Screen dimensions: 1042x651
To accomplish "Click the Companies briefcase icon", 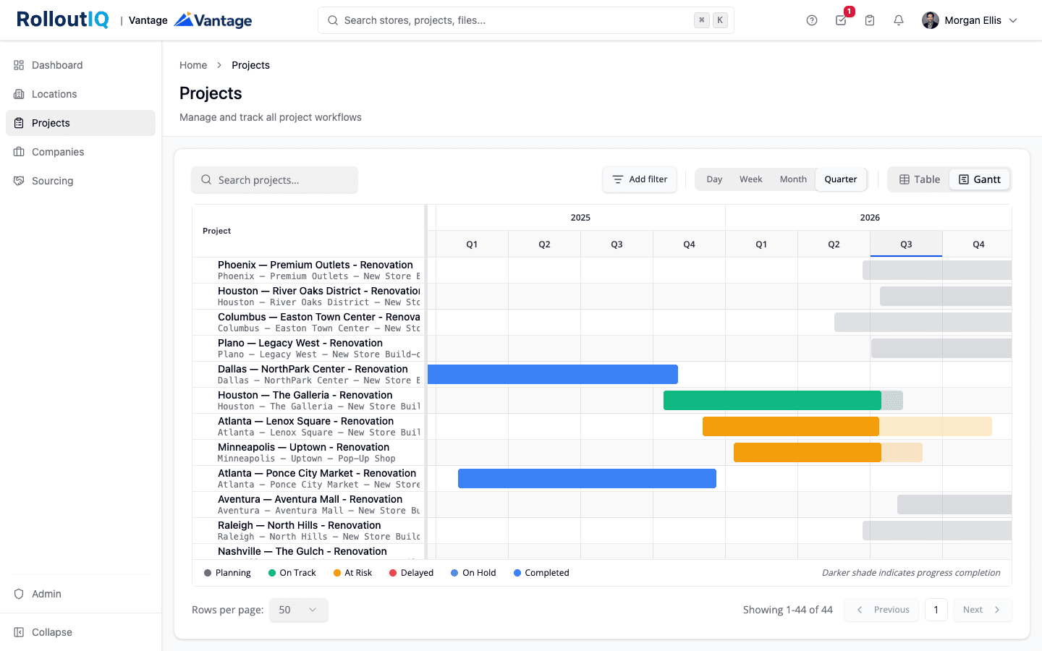I will point(19,152).
